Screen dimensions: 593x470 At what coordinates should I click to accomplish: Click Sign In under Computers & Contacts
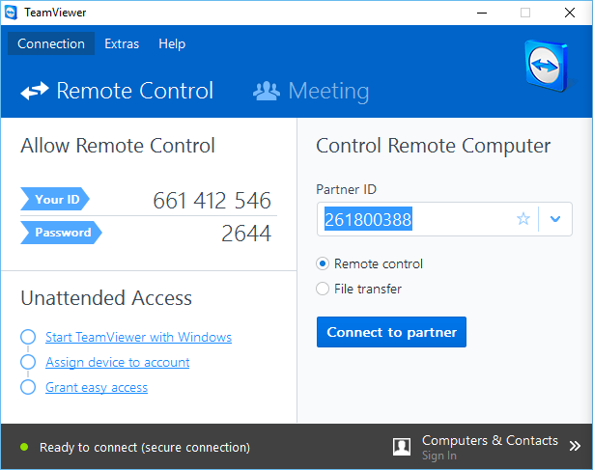(439, 456)
